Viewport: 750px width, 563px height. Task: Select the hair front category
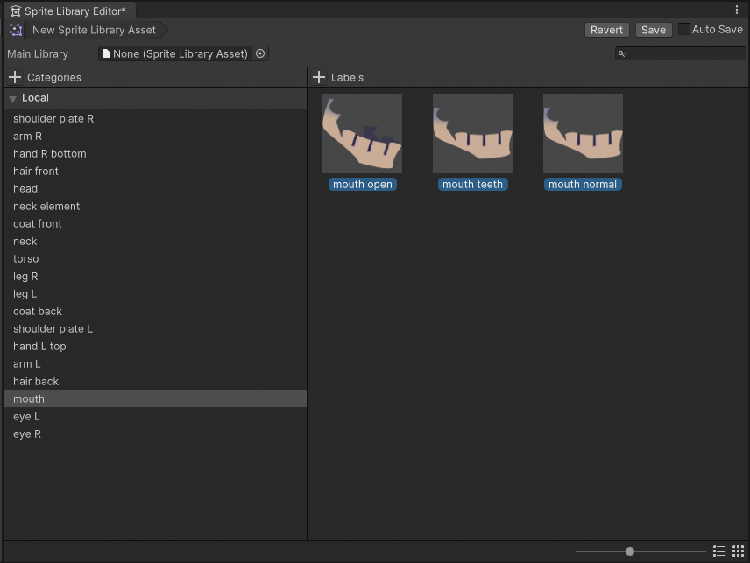coord(36,171)
